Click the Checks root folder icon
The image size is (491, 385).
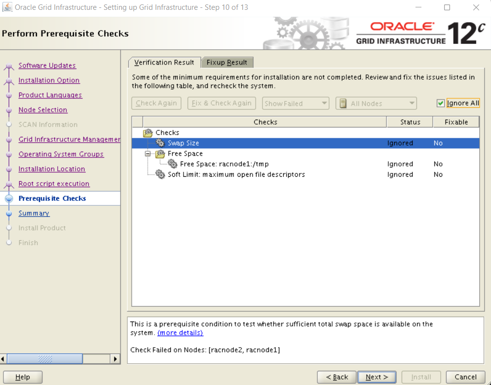[x=148, y=133]
